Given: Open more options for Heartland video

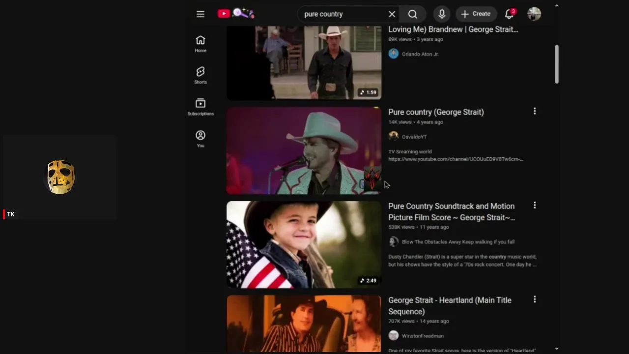Looking at the screenshot, I should coord(535,299).
